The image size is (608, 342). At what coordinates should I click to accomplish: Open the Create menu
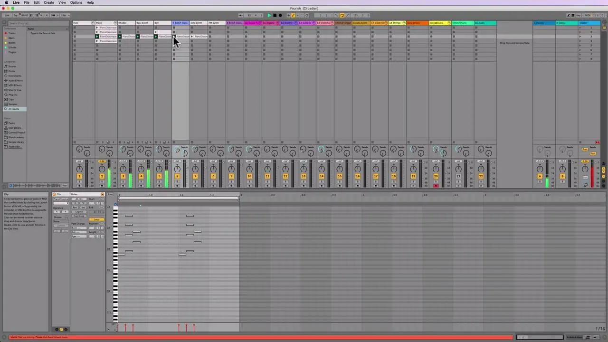(x=49, y=2)
